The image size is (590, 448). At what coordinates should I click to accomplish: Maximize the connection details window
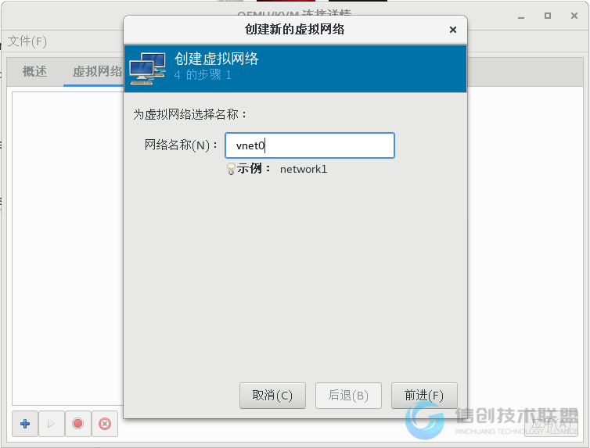(548, 16)
